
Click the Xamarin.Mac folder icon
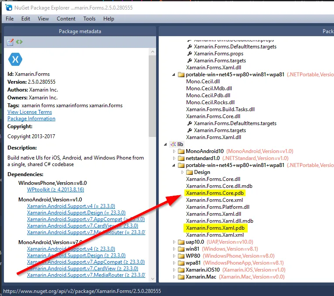click(181, 277)
